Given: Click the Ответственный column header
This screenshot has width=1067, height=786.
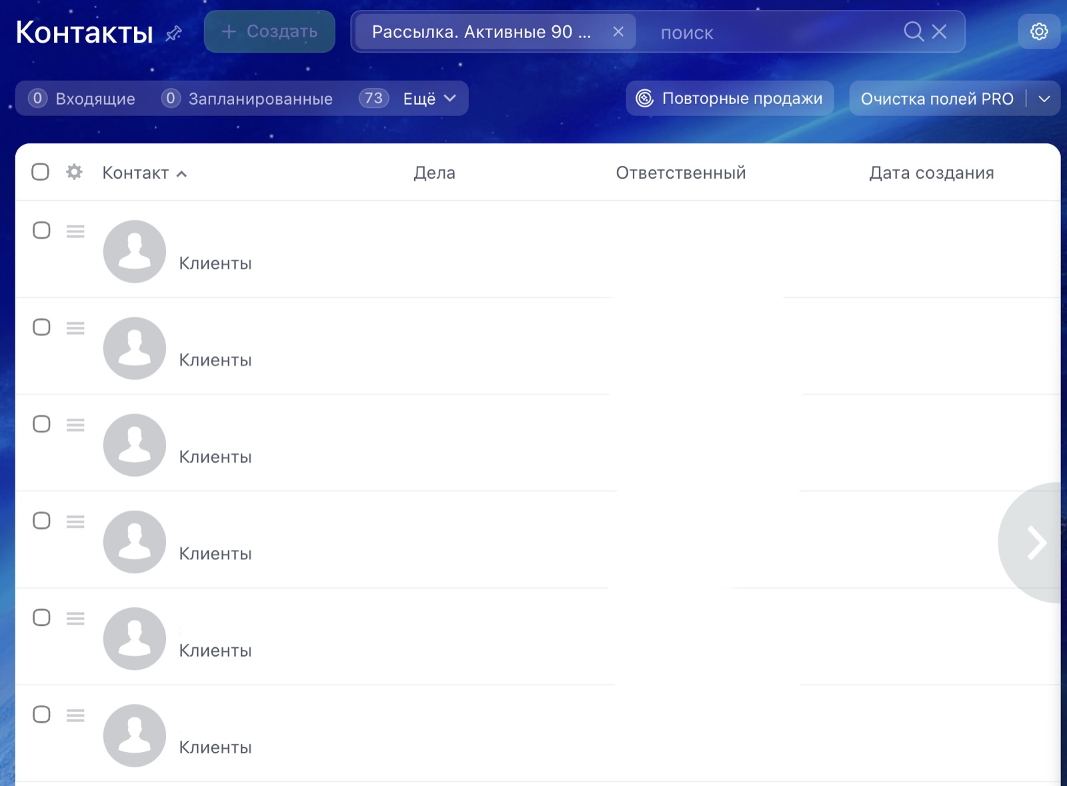Looking at the screenshot, I should (681, 173).
